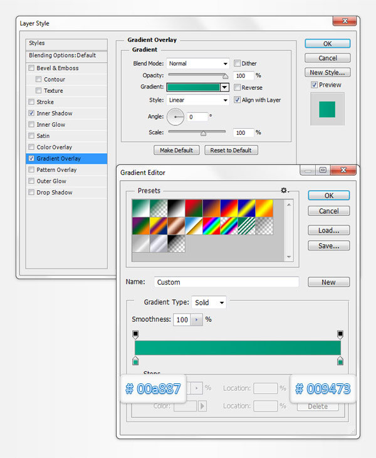Click the gradient preview swatch in Layer Style

pos(194,87)
